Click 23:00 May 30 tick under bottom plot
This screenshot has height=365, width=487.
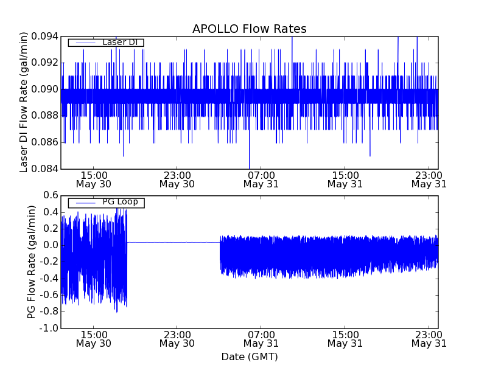point(177,339)
